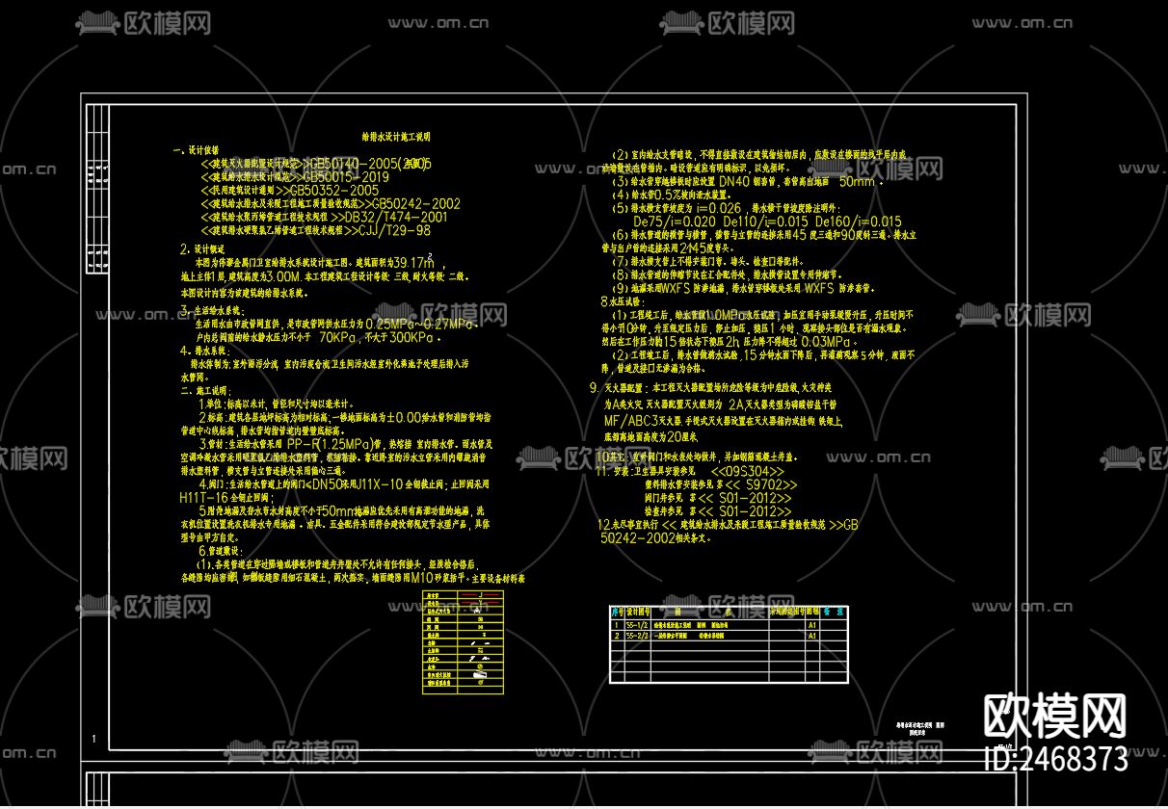
Task: Click the code 'CJJ/T29-98'
Action: [x=395, y=231]
